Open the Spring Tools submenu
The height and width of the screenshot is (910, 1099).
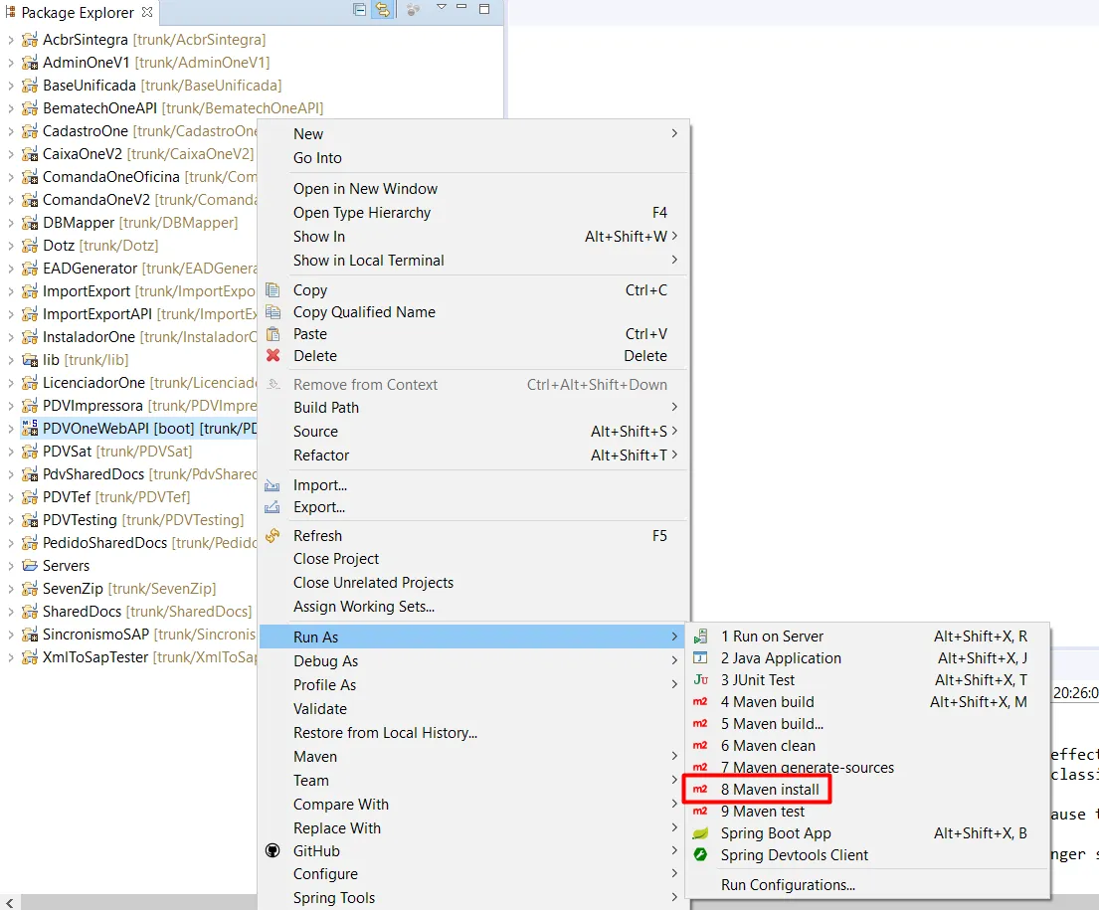click(x=473, y=898)
